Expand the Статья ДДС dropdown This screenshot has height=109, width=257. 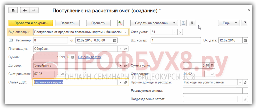[x=120, y=82]
